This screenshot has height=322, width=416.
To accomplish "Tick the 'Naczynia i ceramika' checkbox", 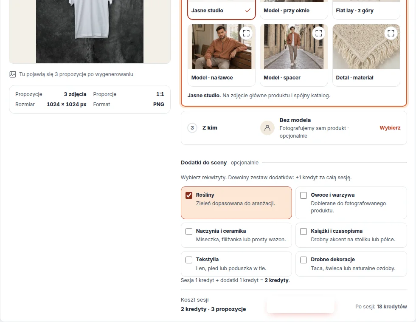I will [x=189, y=232].
